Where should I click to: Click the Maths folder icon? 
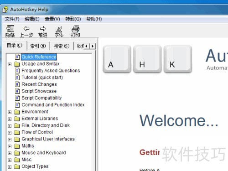[x=17, y=146]
